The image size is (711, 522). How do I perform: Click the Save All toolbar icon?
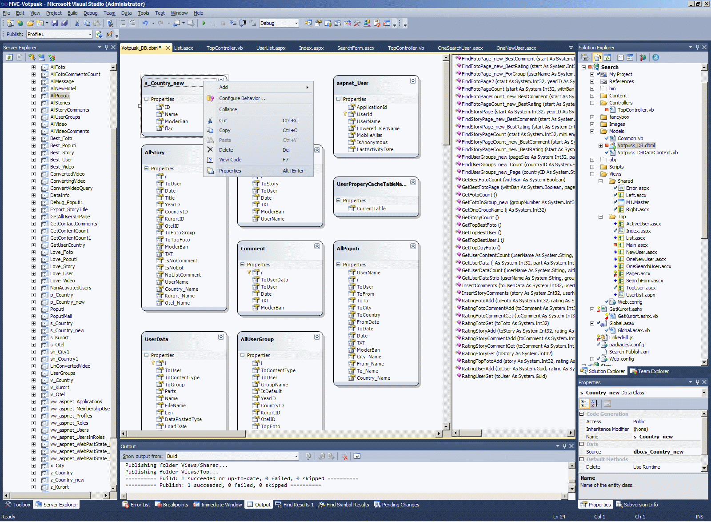pos(64,23)
